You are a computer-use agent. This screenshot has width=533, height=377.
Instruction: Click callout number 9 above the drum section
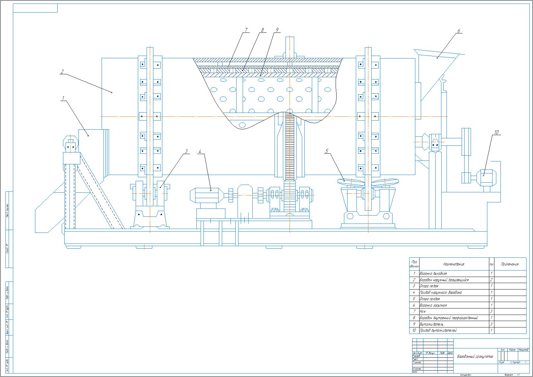click(x=276, y=30)
